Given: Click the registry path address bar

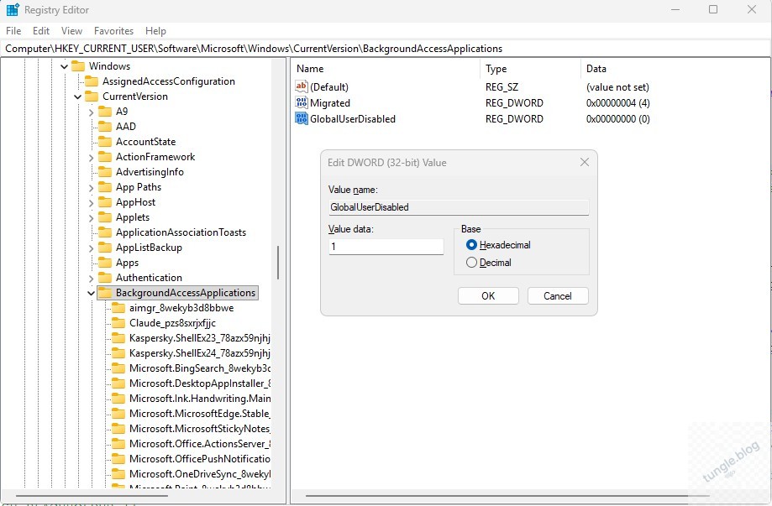Looking at the screenshot, I should click(x=384, y=48).
